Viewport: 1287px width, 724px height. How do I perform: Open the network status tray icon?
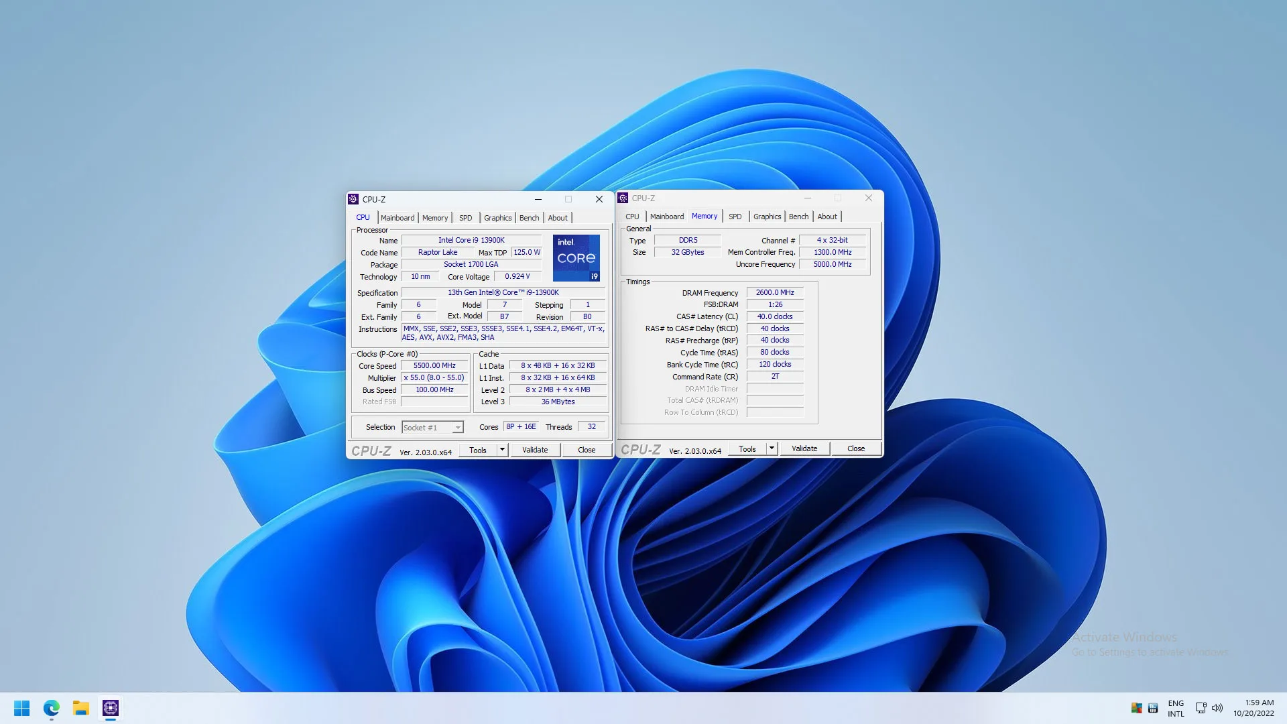pos(1201,708)
